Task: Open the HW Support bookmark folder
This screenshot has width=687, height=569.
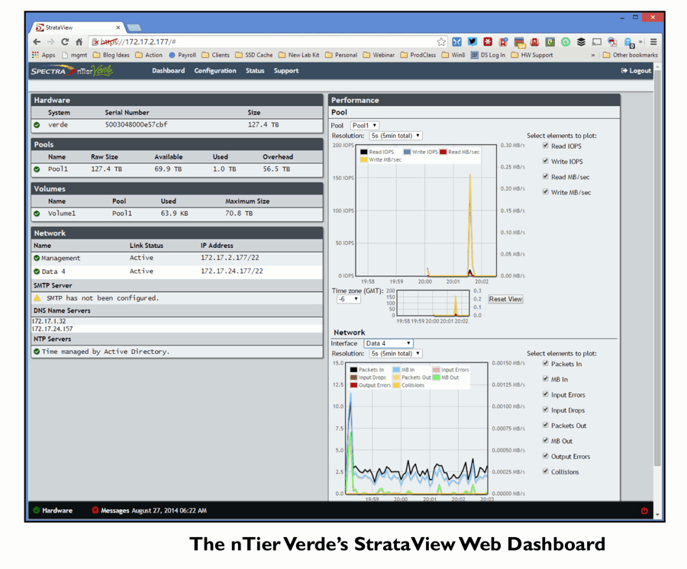Action: pos(532,55)
